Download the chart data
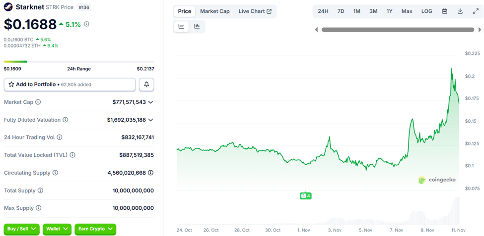The height and width of the screenshot is (236, 484). tap(460, 11)
